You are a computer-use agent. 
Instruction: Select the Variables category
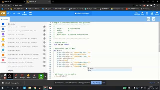click(3, 56)
